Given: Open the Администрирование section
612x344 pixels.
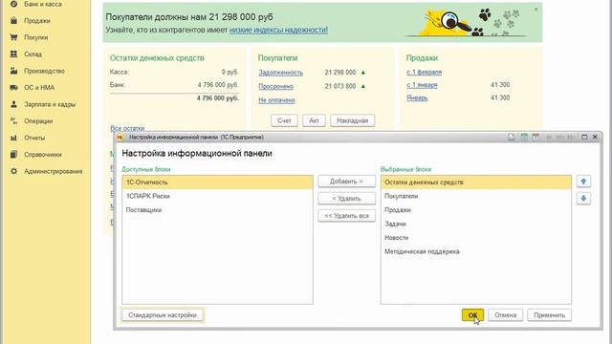Looking at the screenshot, I should click(54, 172).
